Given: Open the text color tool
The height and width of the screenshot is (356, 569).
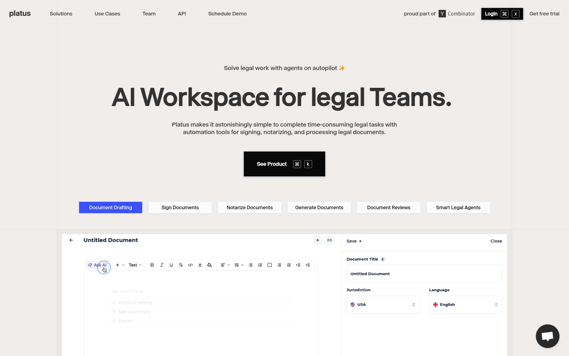Looking at the screenshot, I should coord(200,265).
